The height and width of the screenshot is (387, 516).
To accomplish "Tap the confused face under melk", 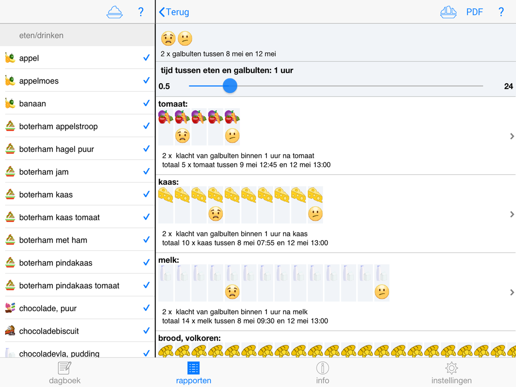I will (382, 292).
